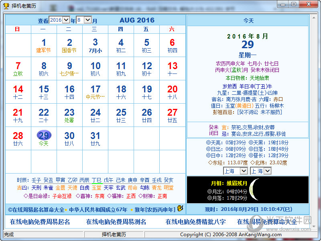Select August 9 七夕情人节
The height and width of the screenshot is (241, 321).
[69, 69]
